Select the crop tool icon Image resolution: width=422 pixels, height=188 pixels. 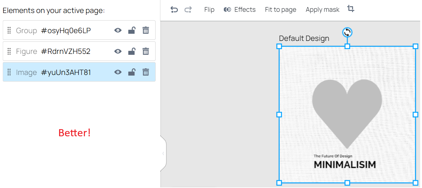pyautogui.click(x=351, y=9)
